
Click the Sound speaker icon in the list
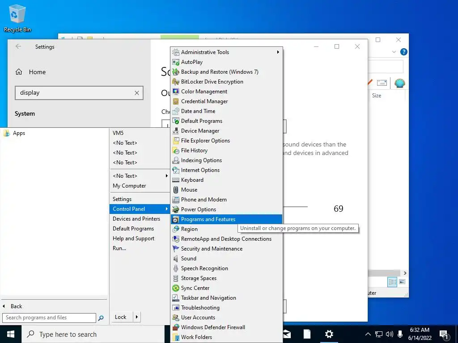(x=175, y=259)
